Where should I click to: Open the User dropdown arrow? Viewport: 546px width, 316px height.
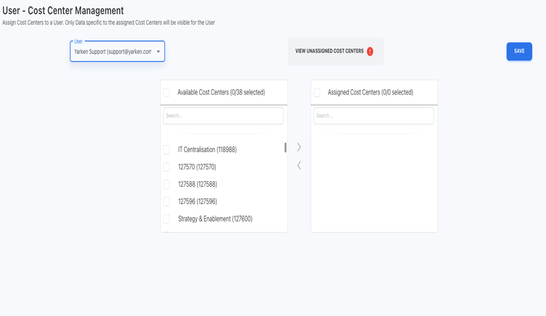point(159,52)
